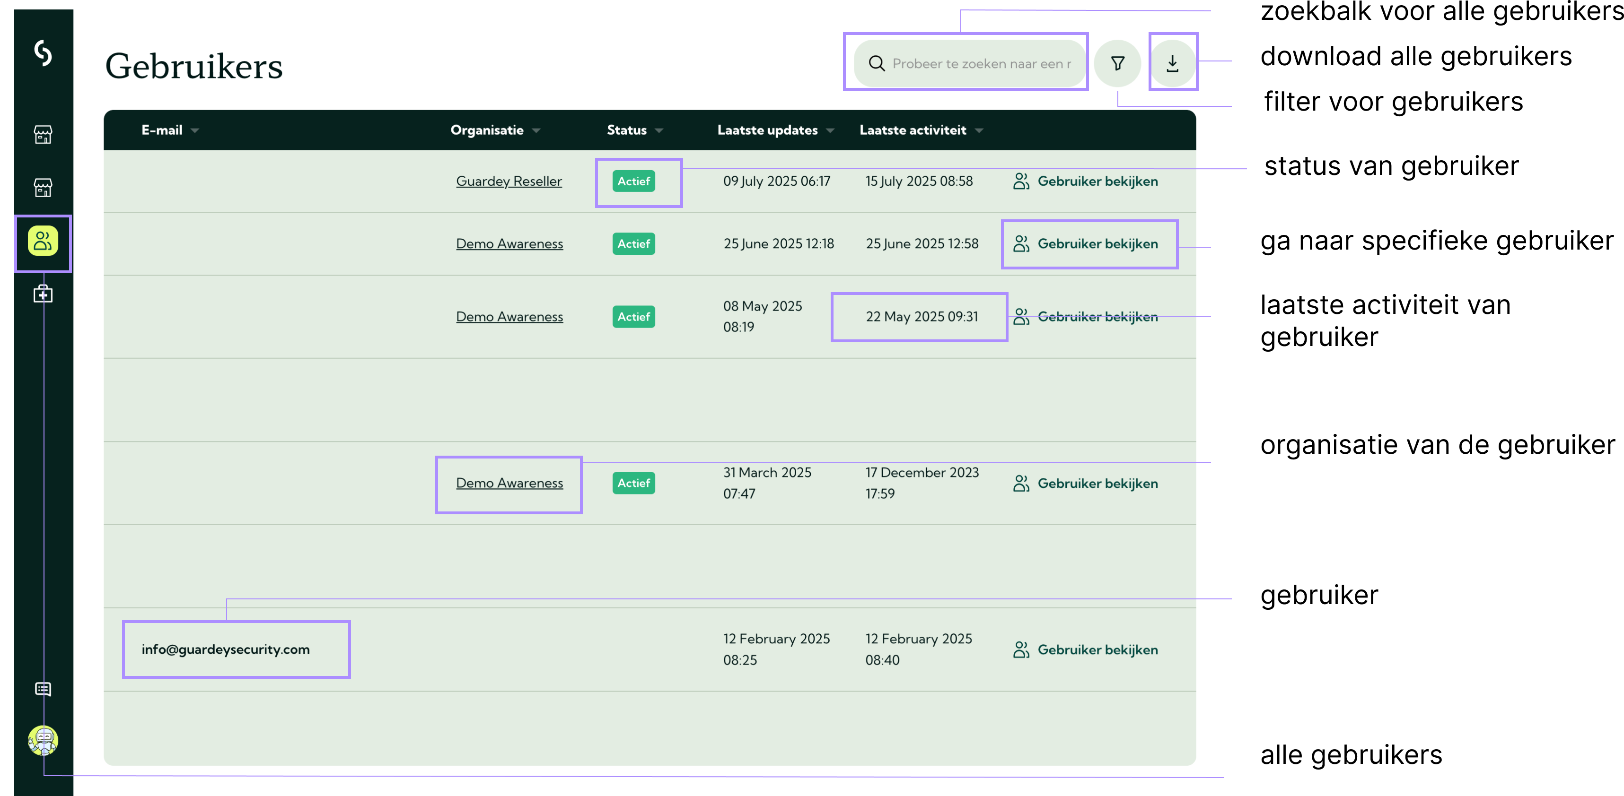Image resolution: width=1624 pixels, height=796 pixels.
Task: Click the Guardey logo in the sidebar
Action: [x=43, y=53]
